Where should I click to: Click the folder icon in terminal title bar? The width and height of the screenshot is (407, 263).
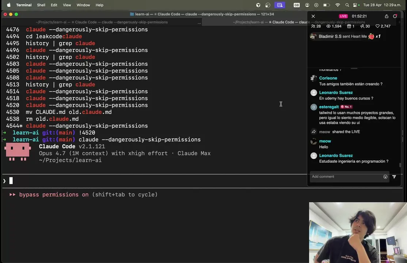point(132,14)
